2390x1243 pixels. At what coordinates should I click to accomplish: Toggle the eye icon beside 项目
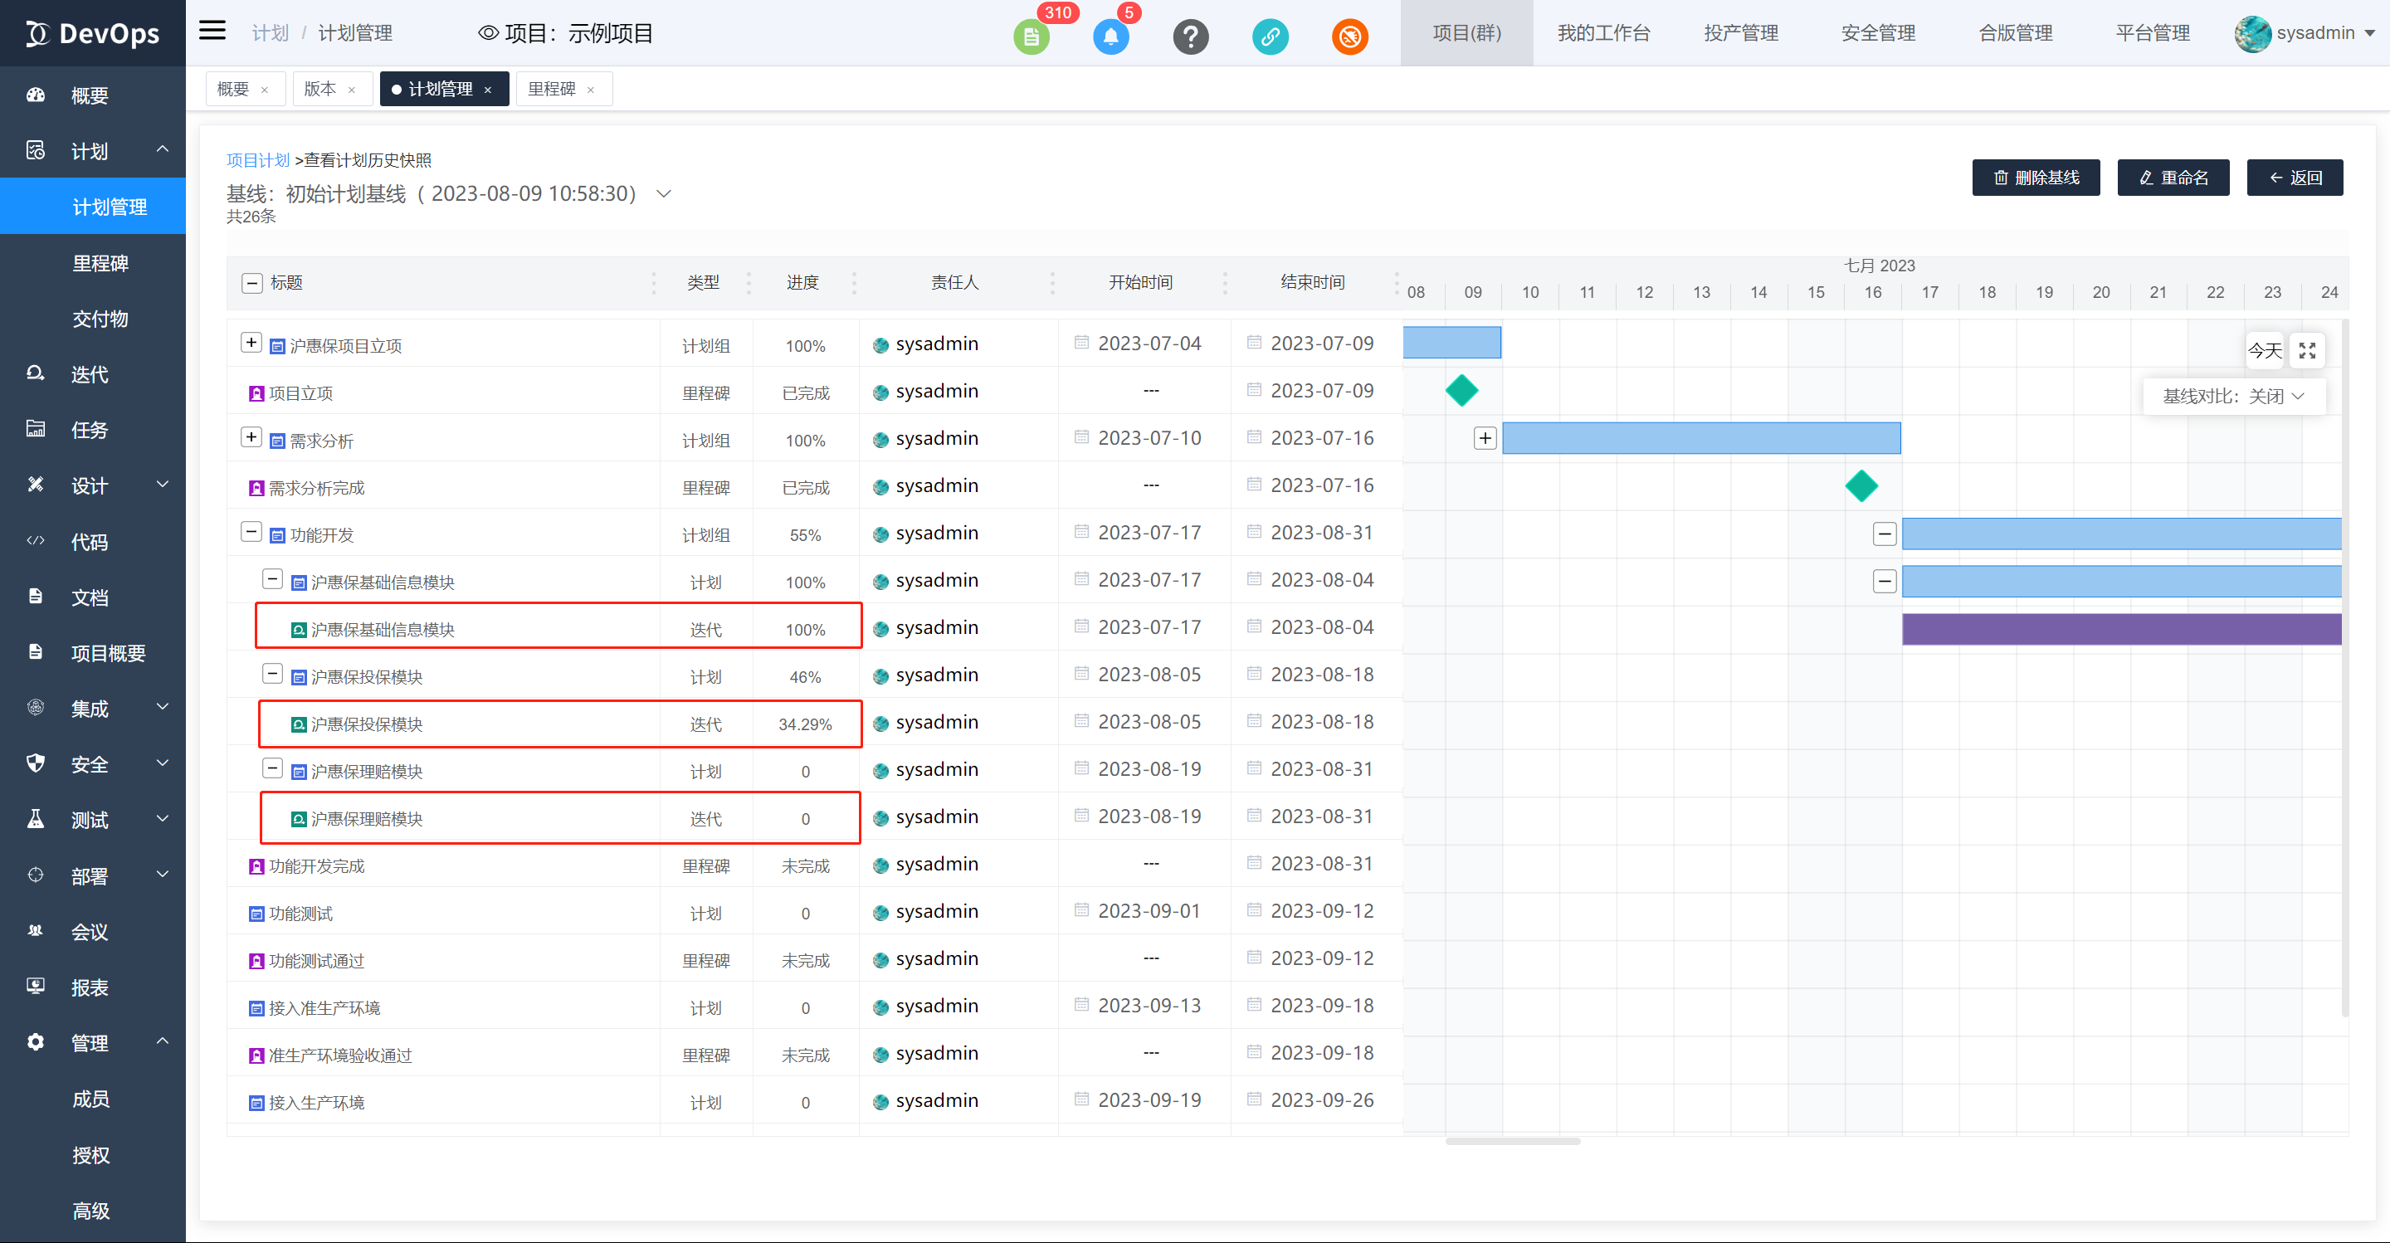click(488, 33)
